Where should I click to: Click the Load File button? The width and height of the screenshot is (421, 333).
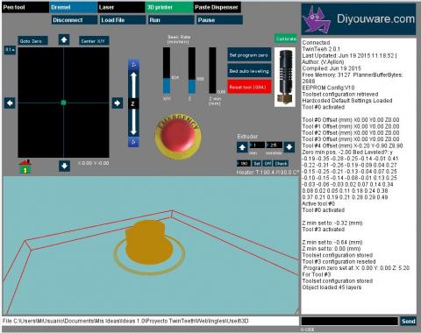[x=123, y=20]
